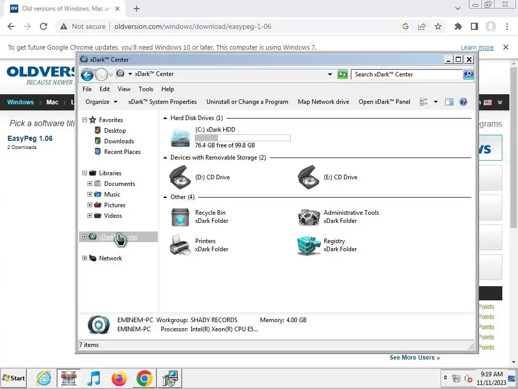
Task: Select the (E:) CD Drive icon
Action: (x=308, y=177)
